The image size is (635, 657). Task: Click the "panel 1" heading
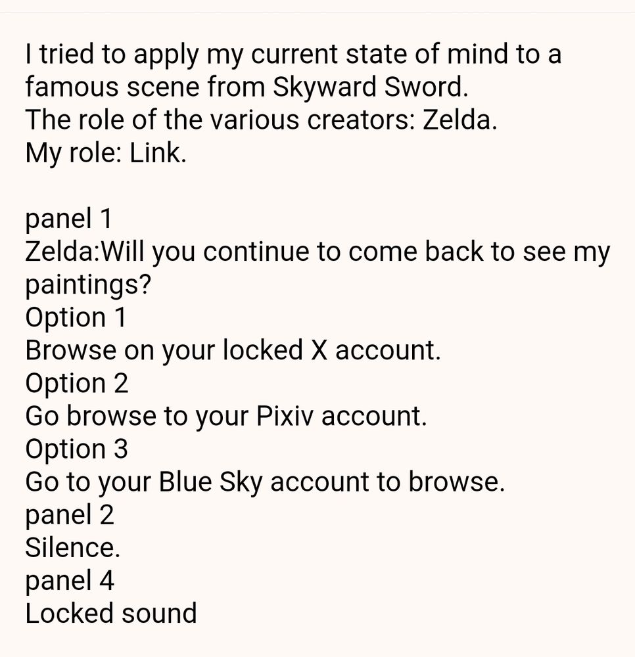69,219
